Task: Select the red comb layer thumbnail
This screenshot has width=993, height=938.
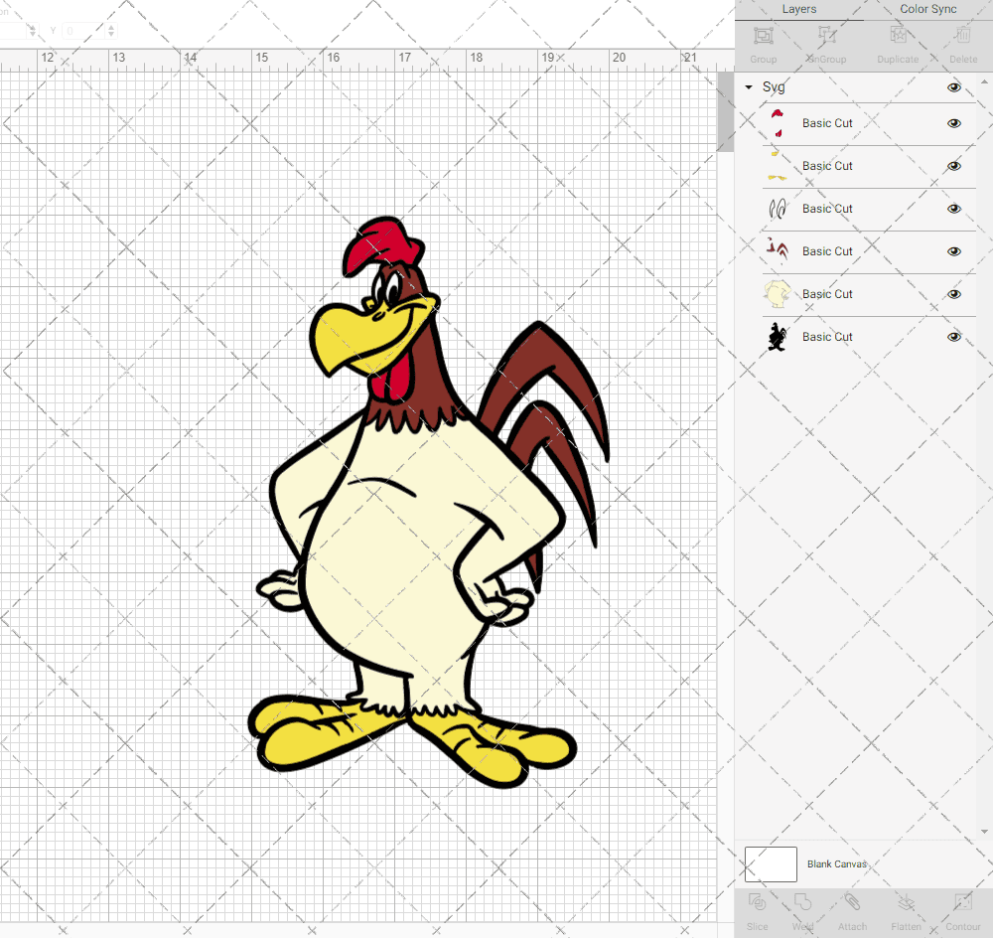Action: click(778, 123)
